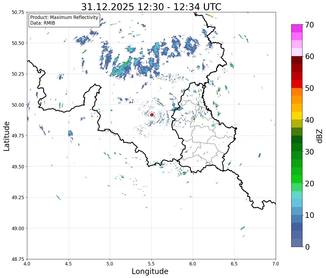
Task: Click the longitude tick label 7.0
Action: coord(276,264)
